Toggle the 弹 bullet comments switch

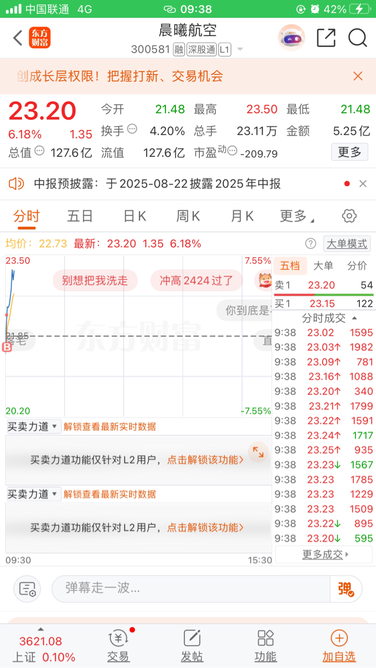click(x=346, y=588)
